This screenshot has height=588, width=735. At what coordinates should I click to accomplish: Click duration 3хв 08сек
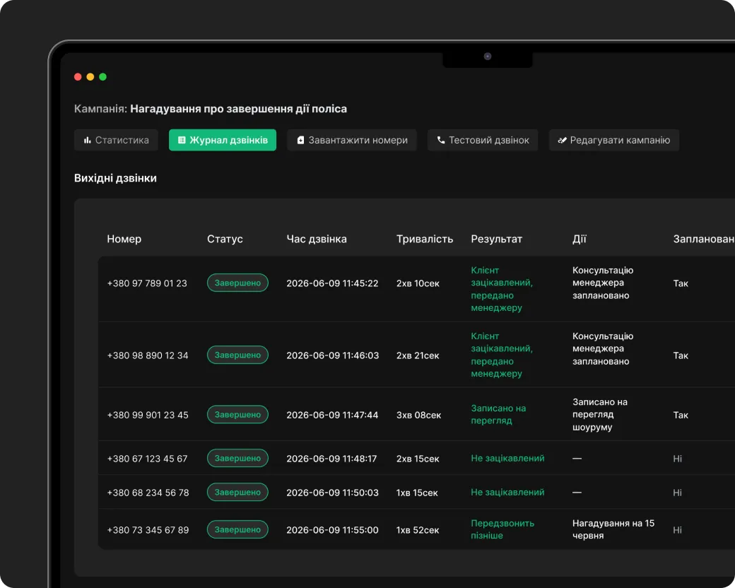(419, 415)
